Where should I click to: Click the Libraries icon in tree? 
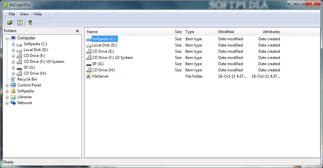pos(13,97)
